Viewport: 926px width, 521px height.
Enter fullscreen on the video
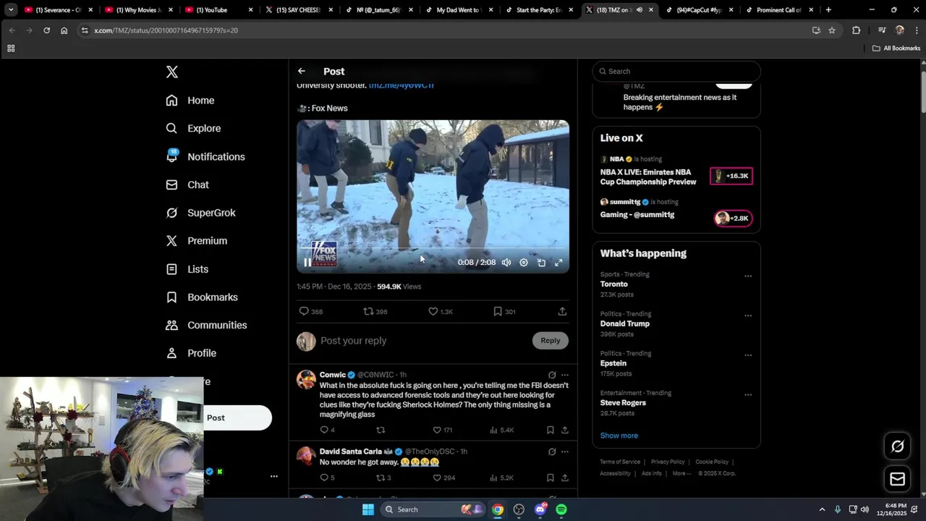tap(558, 263)
